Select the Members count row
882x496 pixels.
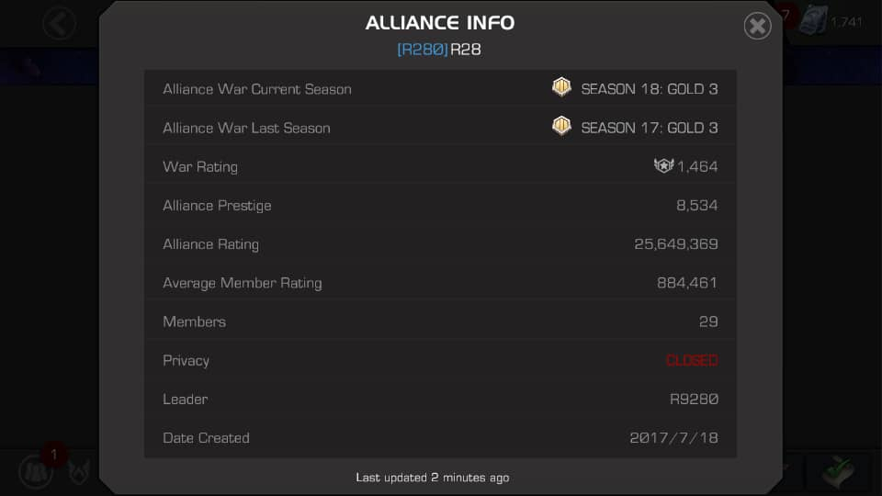point(440,321)
